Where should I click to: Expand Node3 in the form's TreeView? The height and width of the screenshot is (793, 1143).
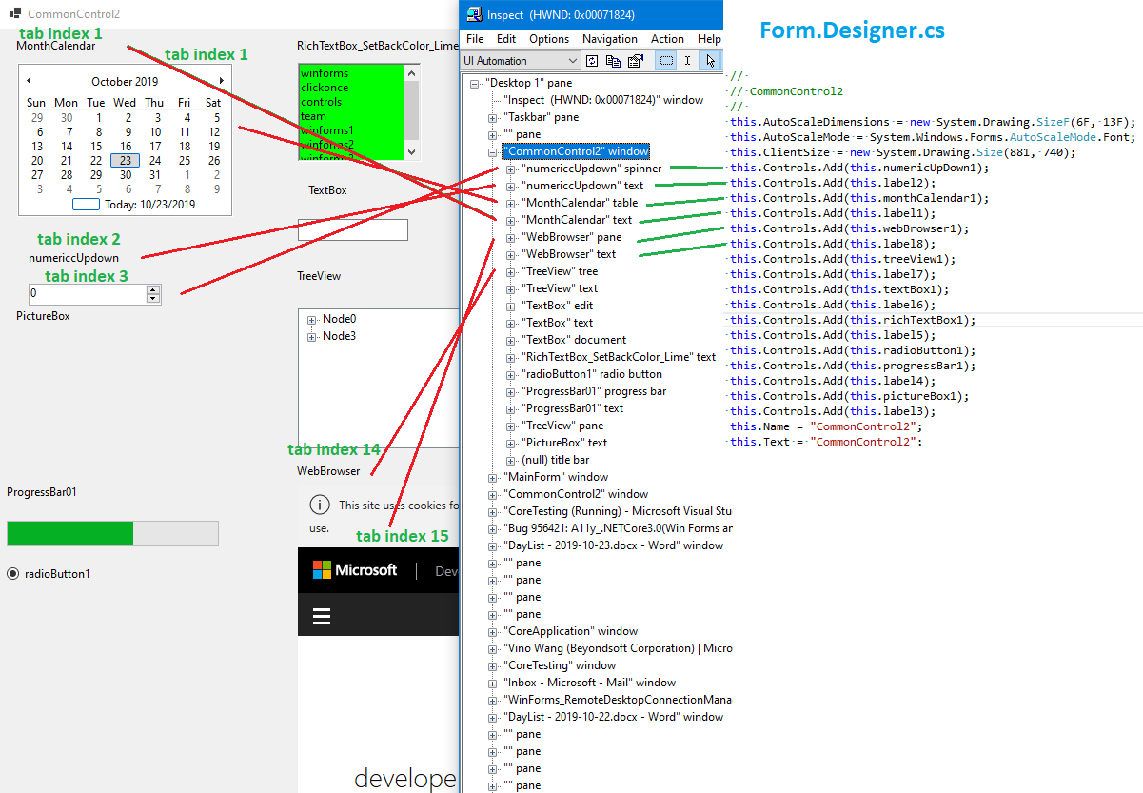[x=311, y=336]
